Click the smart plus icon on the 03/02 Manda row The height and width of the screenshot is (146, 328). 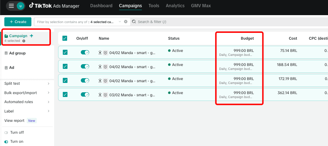point(100,95)
